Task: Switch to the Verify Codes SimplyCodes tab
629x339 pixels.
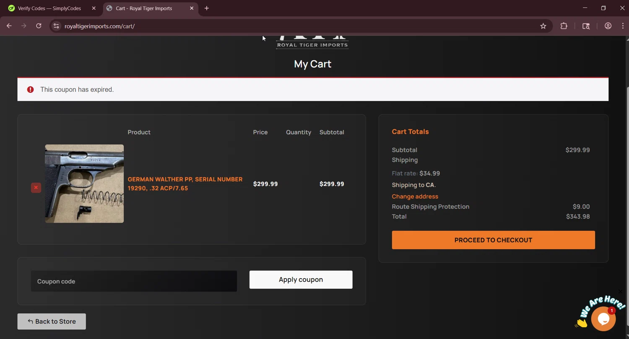Action: pos(49,8)
